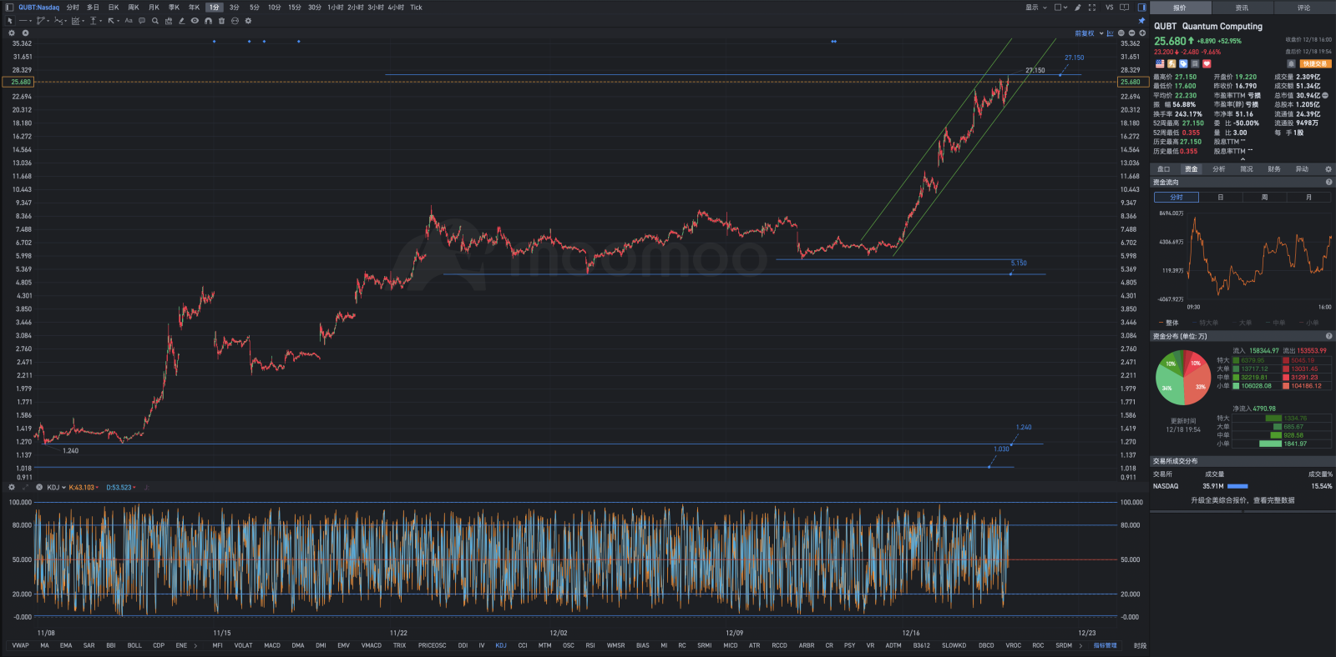The image size is (1336, 657).
Task: Select the 月 money flow period
Action: click(x=1308, y=198)
